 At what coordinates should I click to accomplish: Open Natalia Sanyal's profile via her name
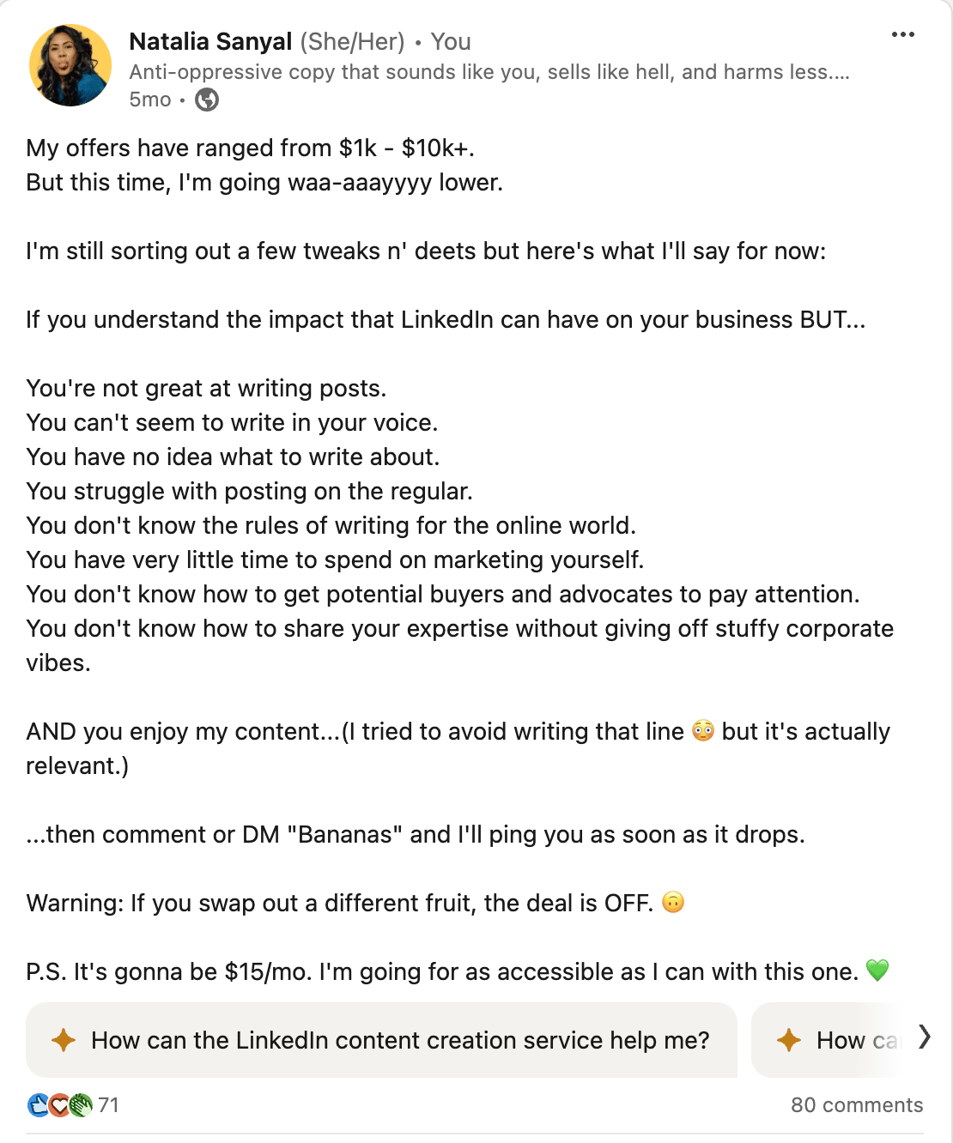[210, 41]
